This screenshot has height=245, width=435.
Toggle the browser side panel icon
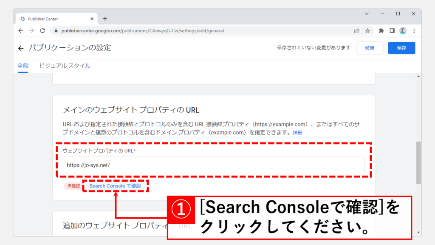(392, 31)
